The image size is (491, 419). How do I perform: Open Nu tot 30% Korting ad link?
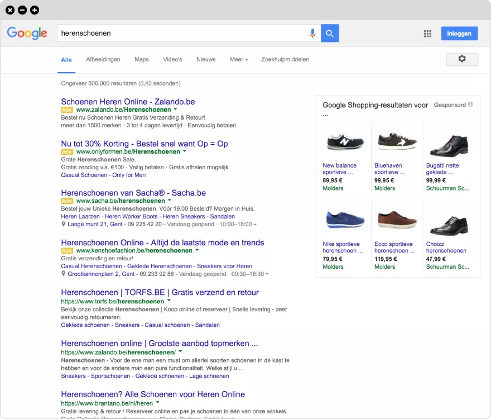click(145, 144)
